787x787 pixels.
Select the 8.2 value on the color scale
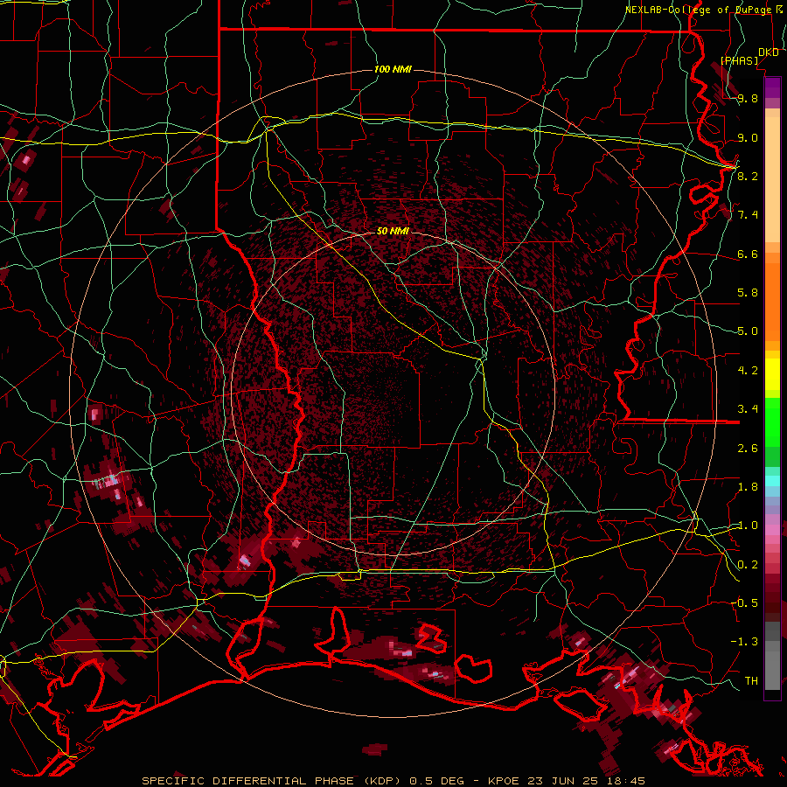(748, 176)
